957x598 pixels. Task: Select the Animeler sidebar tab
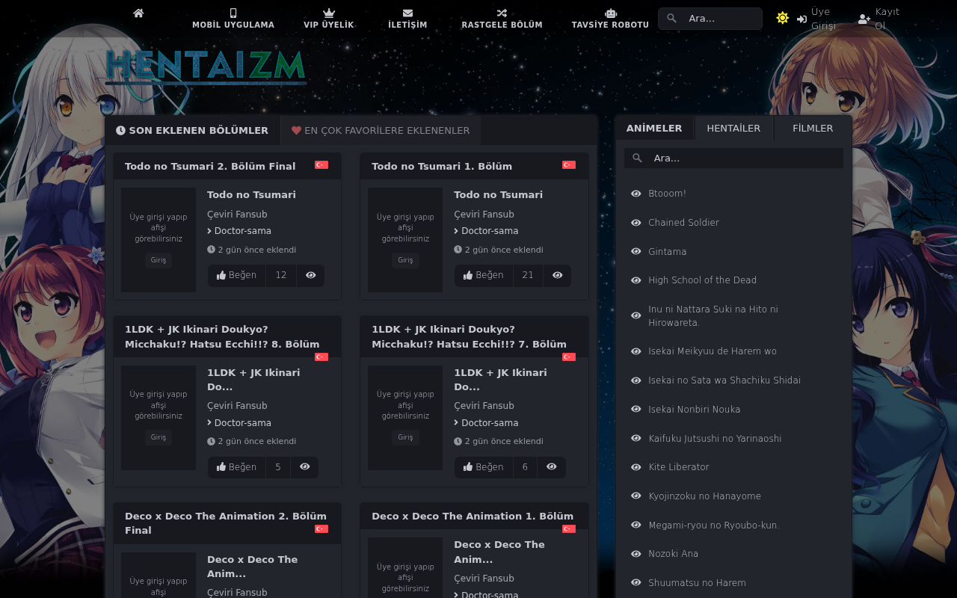[x=654, y=128]
